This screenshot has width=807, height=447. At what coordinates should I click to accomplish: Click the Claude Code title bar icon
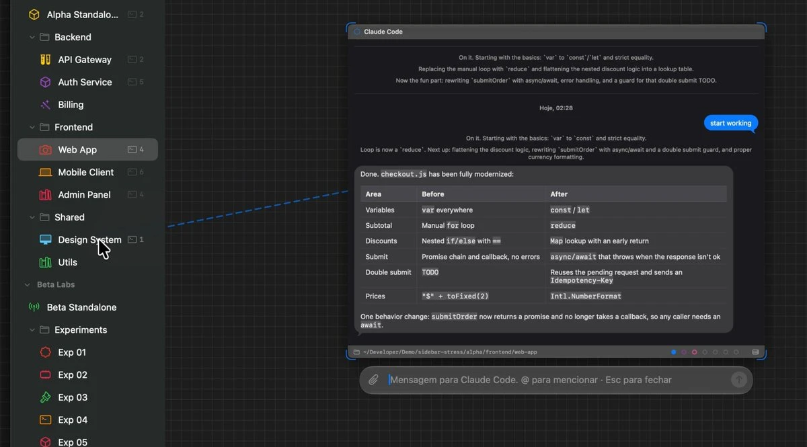pos(356,32)
